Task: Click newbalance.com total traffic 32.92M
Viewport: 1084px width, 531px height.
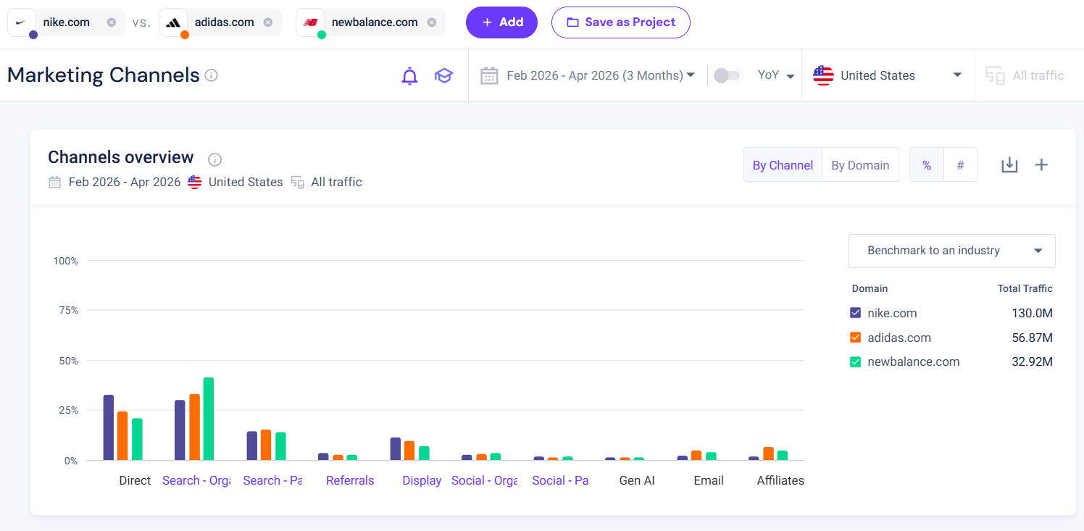Action: point(1032,362)
